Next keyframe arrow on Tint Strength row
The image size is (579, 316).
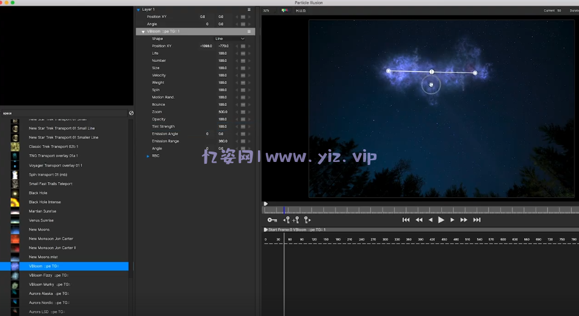coord(250,127)
